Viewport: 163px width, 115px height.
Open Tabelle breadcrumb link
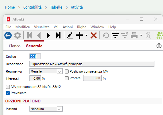56,7
